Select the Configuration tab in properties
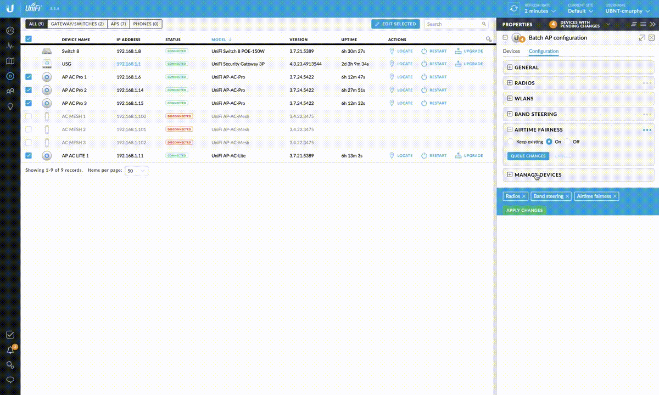 point(544,51)
